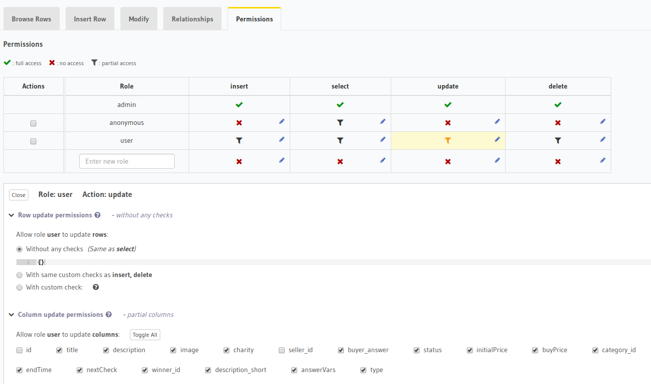This screenshot has height=384, width=651.
Task: Uncheck the charity column checkbox
Action: tap(226, 350)
